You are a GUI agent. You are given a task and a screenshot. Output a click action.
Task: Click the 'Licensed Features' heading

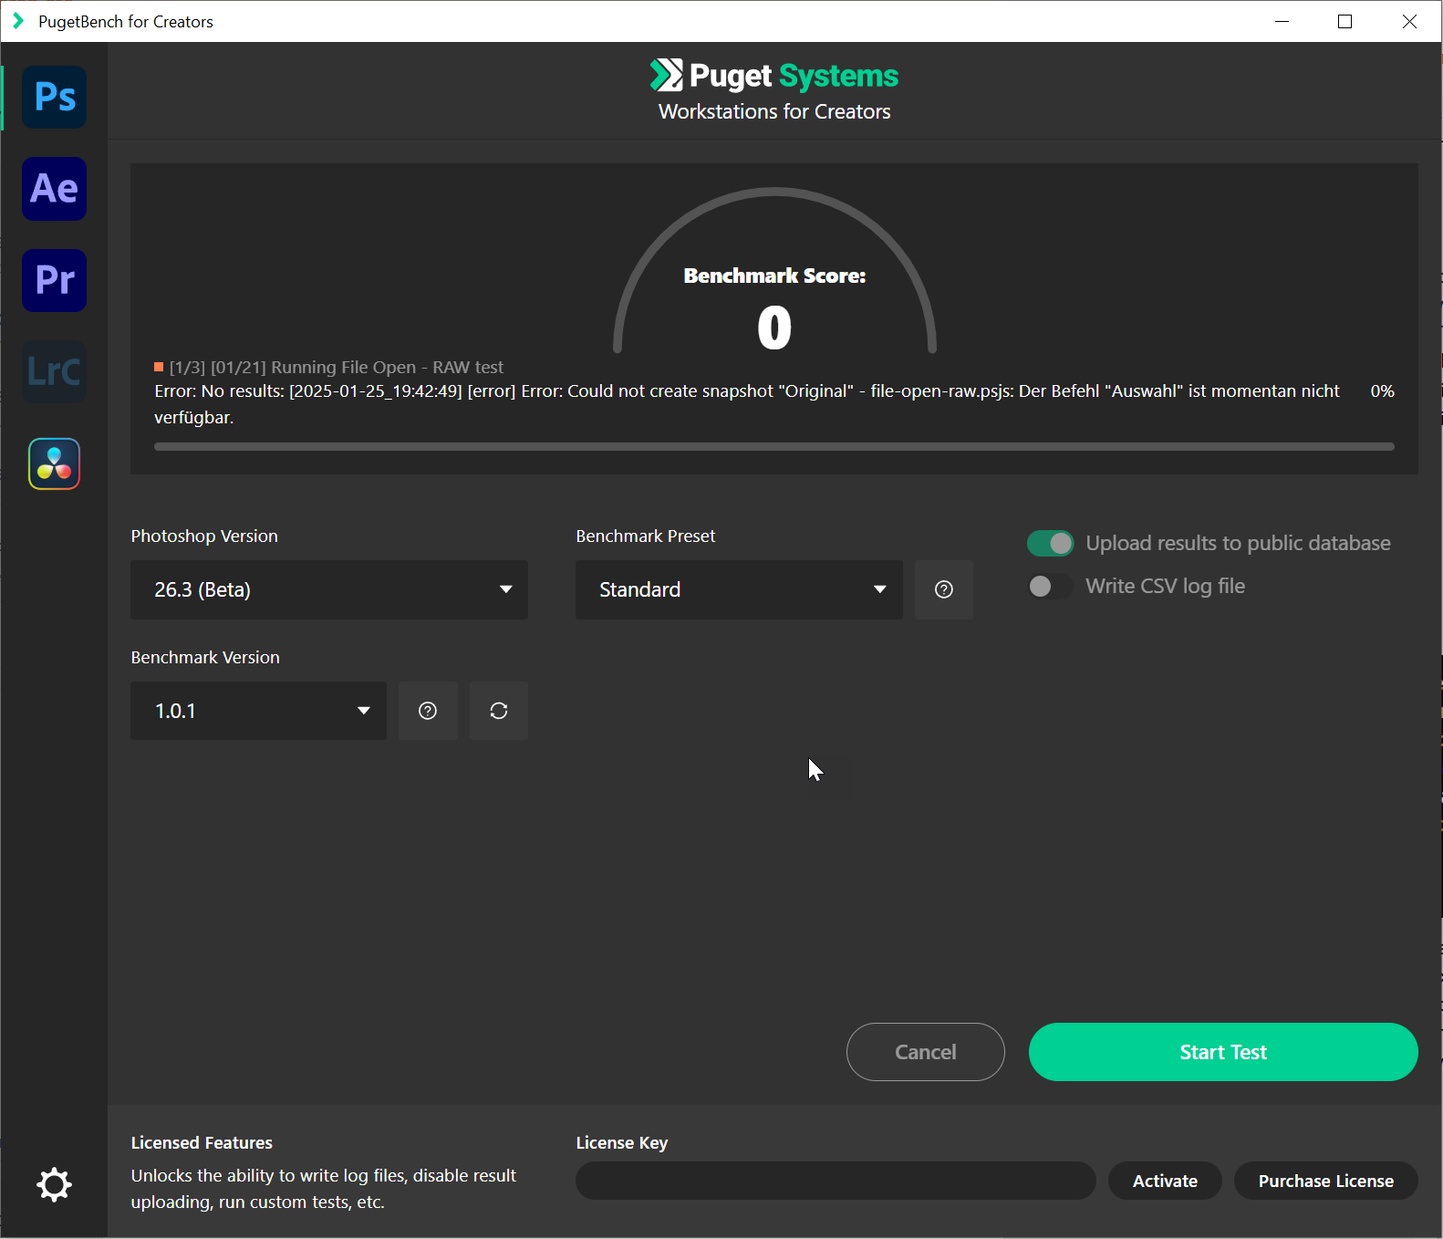point(202,1143)
